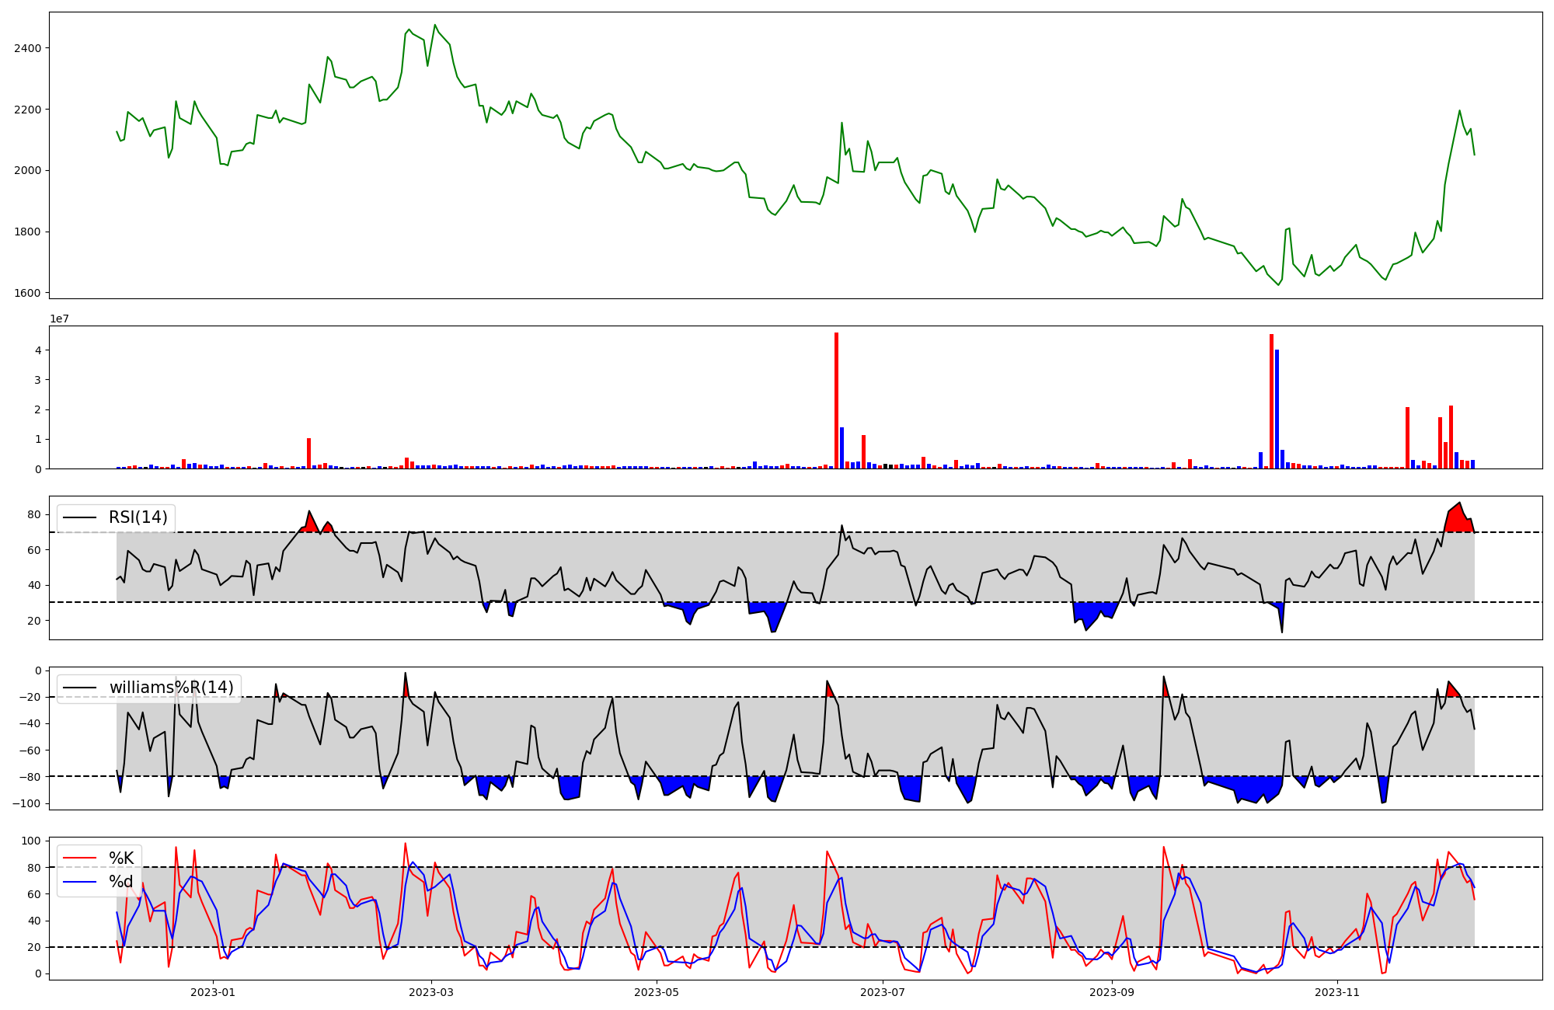Click the 1e7 volume scale label
The image size is (1554, 1010).
click(x=60, y=319)
